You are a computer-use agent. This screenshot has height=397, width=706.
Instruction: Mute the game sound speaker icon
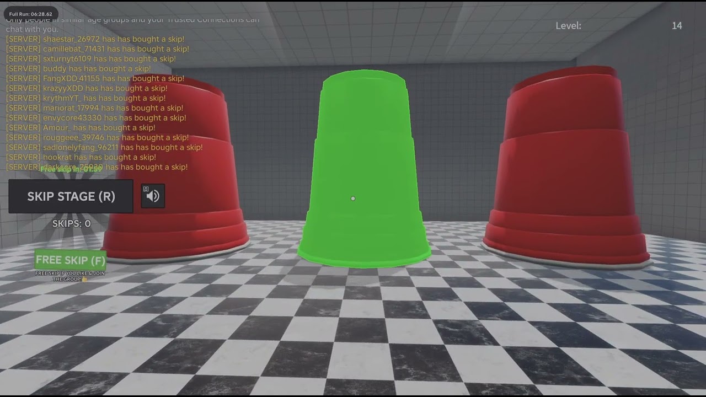tap(153, 196)
